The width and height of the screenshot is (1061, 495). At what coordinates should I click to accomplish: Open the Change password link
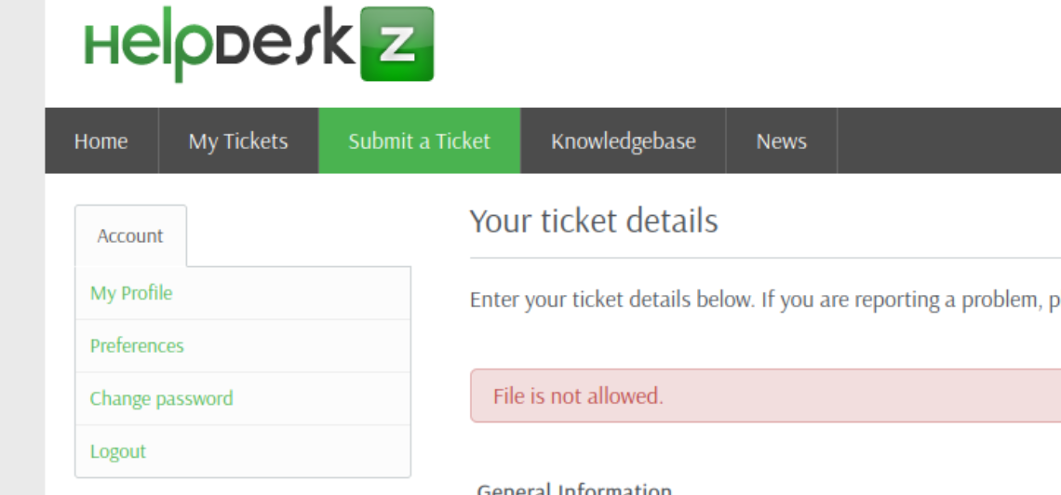click(162, 398)
